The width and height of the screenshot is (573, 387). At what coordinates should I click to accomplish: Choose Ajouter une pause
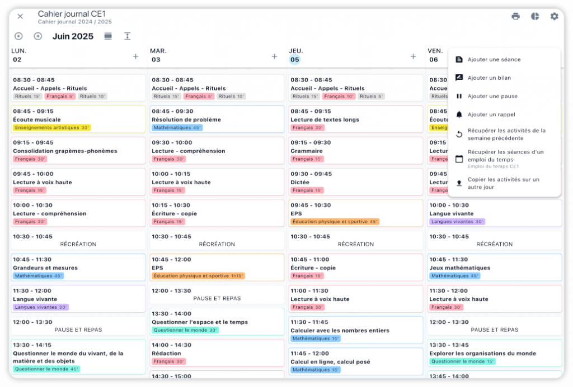[x=492, y=97]
